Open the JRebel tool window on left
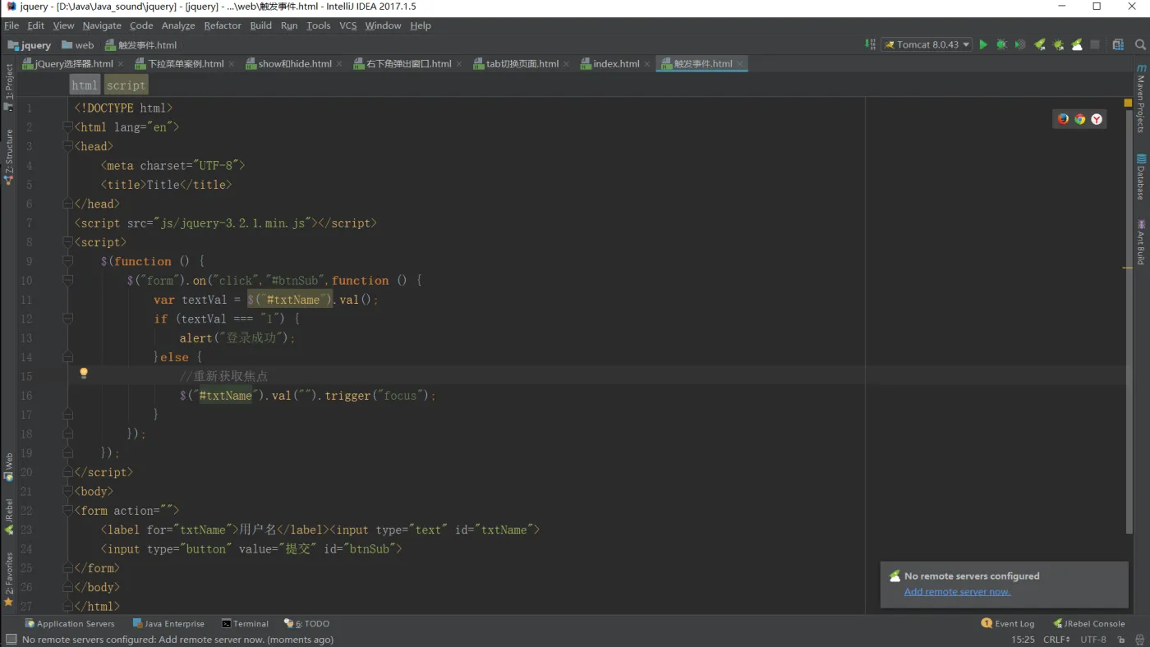This screenshot has height=647, width=1150. pyautogui.click(x=9, y=516)
